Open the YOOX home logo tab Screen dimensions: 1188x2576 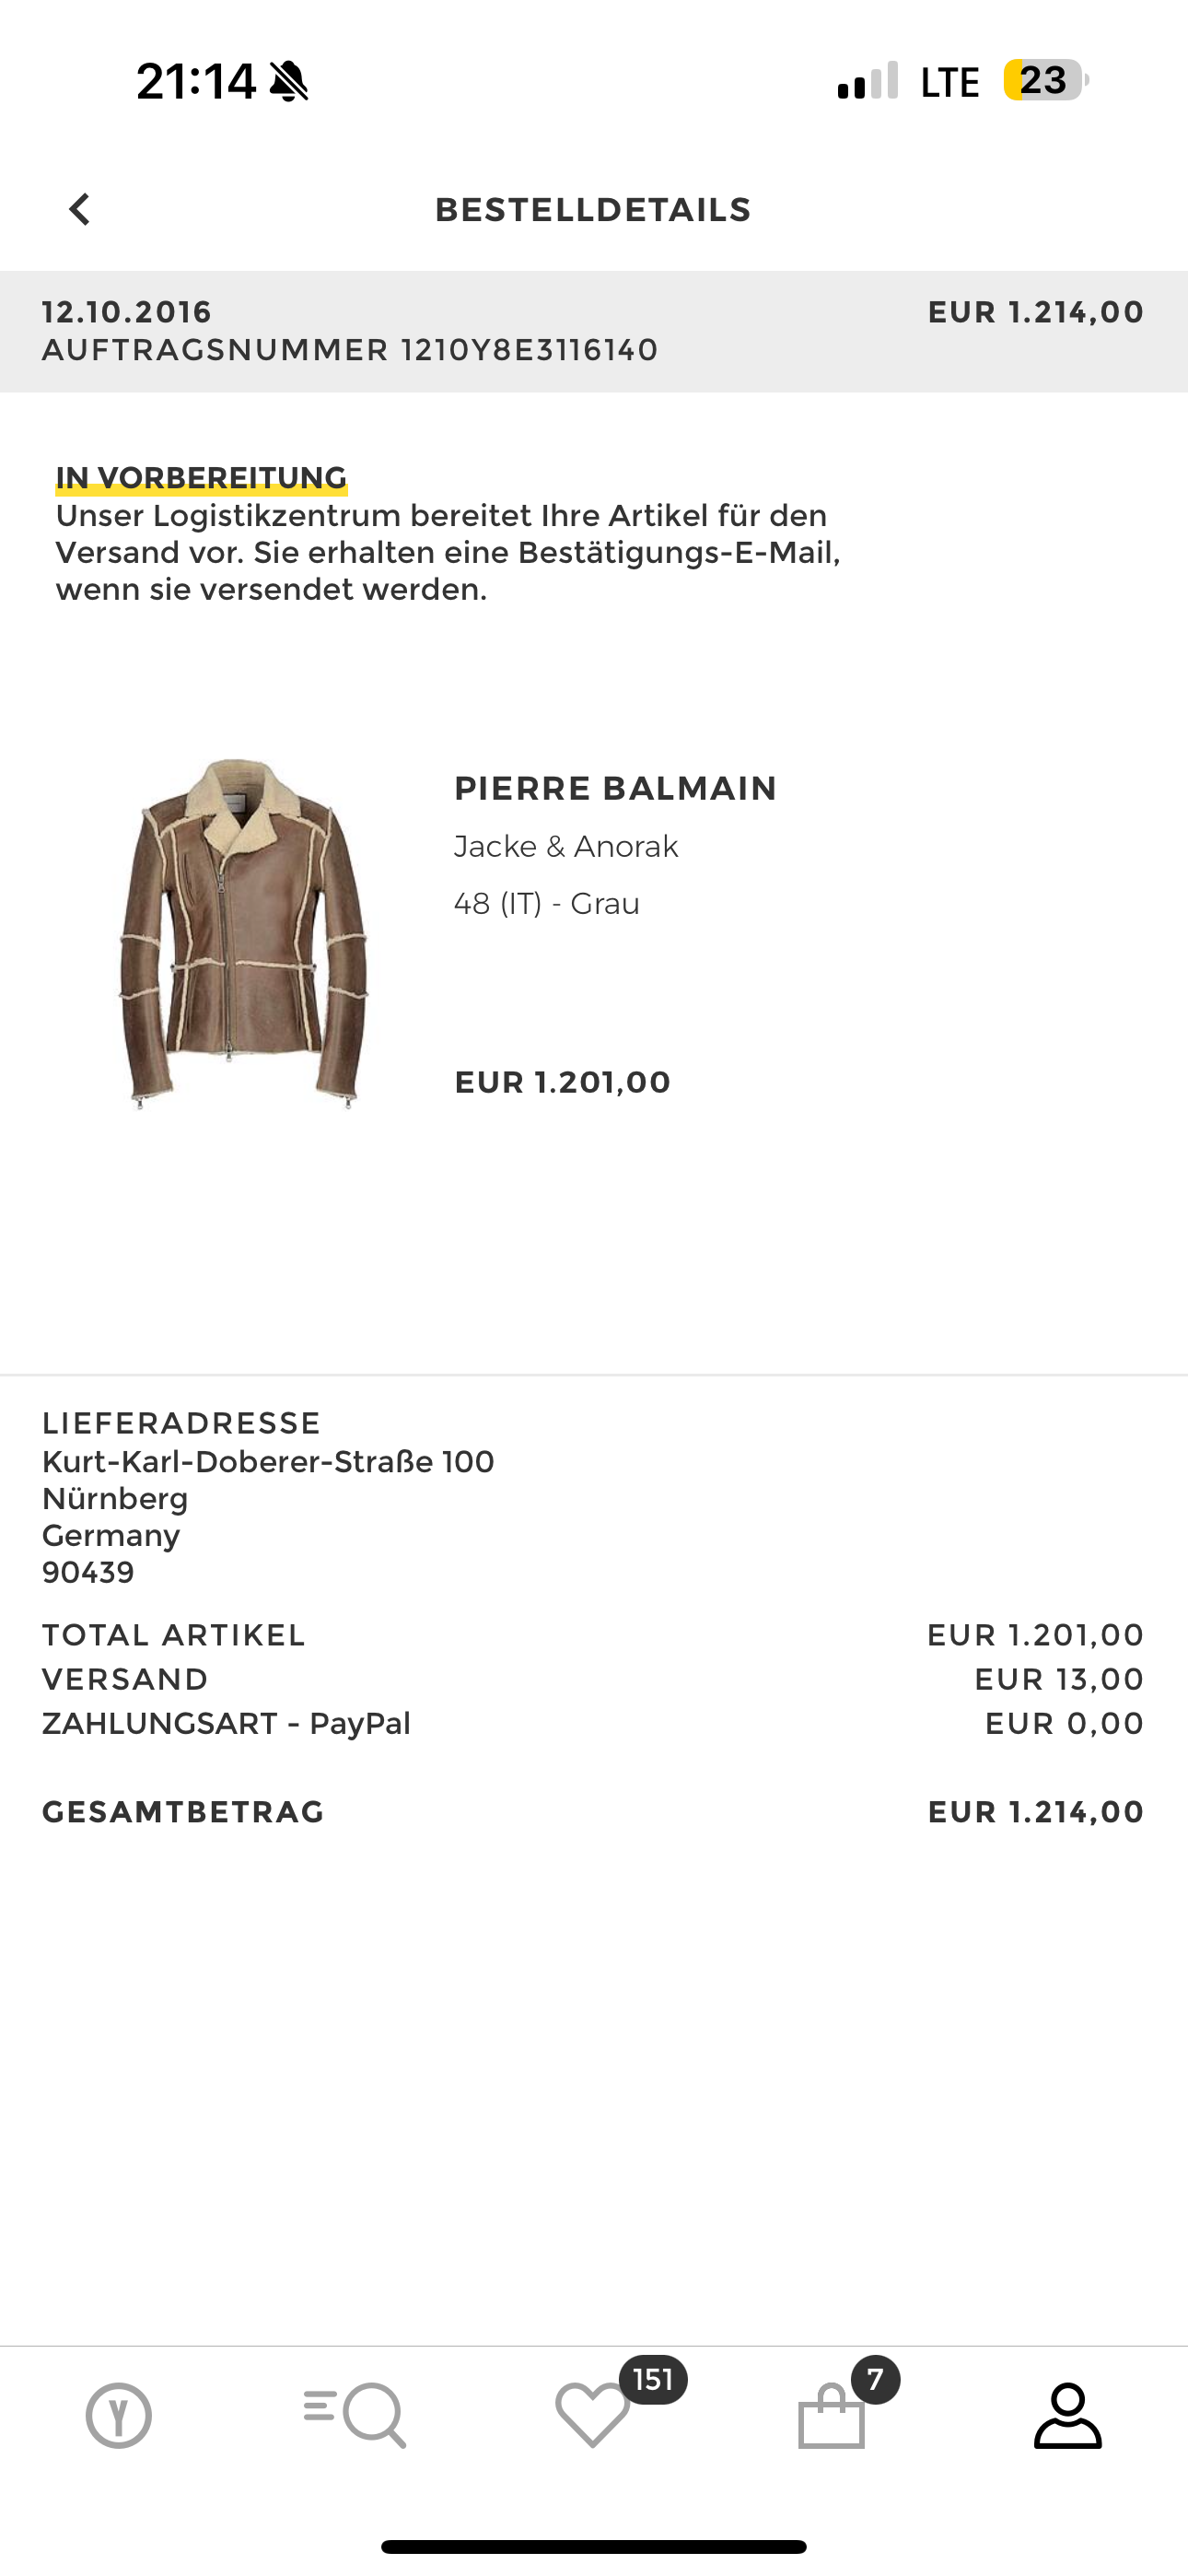point(119,2416)
